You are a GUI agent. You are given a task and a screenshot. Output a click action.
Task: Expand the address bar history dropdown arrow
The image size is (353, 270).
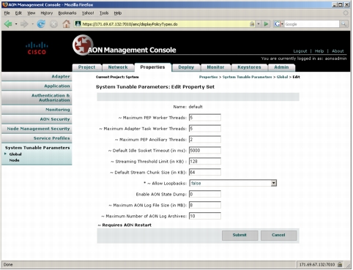(x=259, y=24)
